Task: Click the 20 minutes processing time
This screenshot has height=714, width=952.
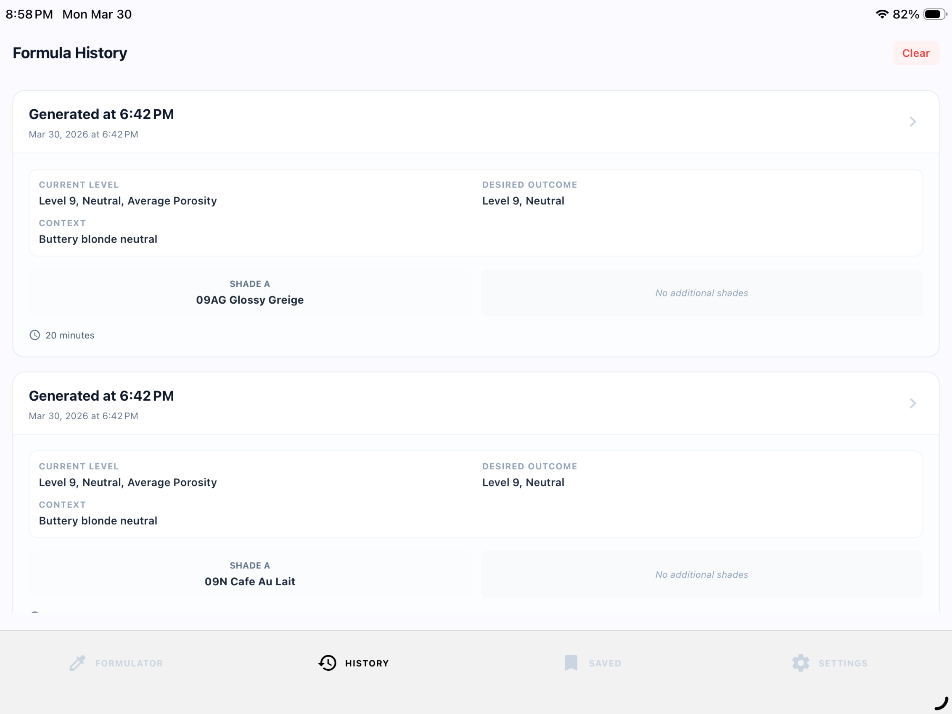Action: 70,335
